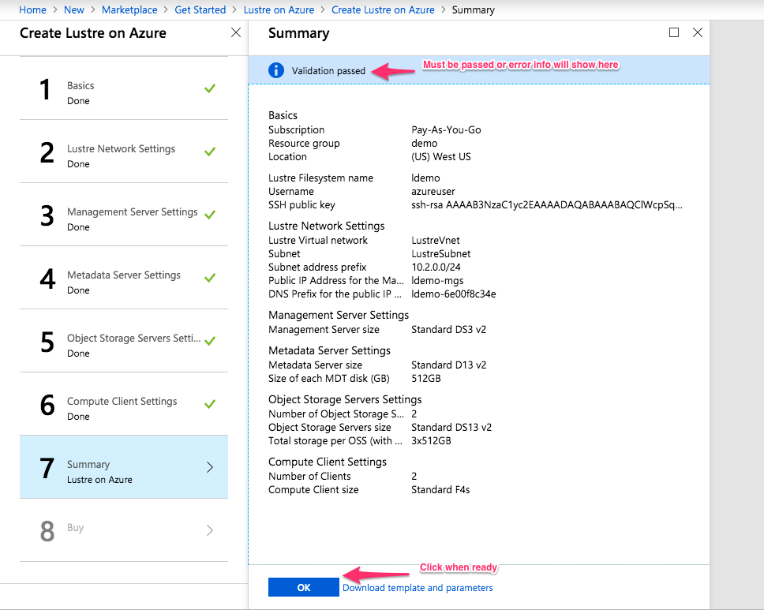Select step 8 Buy

[124, 530]
